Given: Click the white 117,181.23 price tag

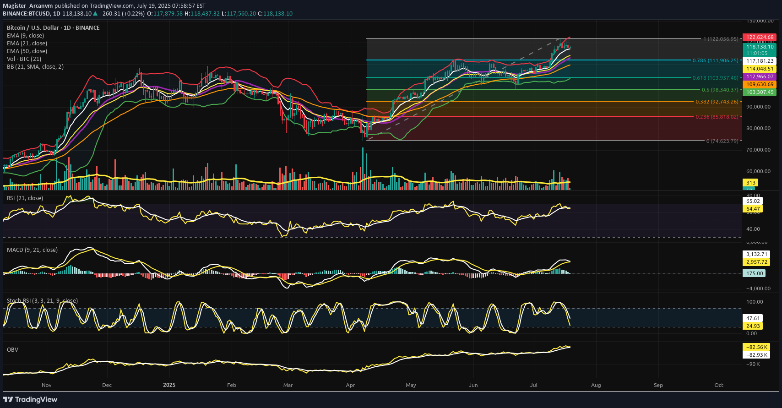Looking at the screenshot, I should click(x=760, y=61).
